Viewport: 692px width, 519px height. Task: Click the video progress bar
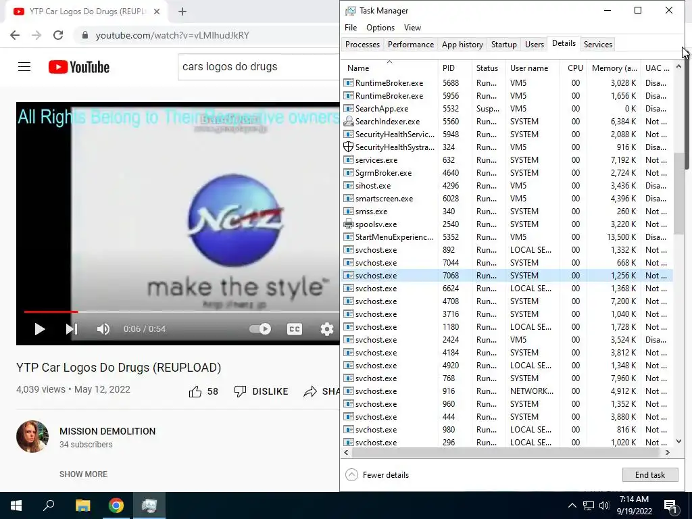click(181, 312)
